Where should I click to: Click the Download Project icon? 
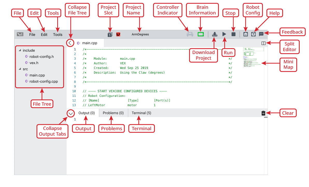[x=214, y=34]
